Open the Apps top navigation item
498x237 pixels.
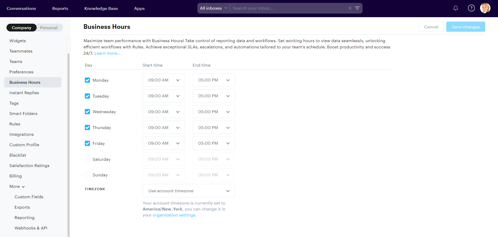139,8
